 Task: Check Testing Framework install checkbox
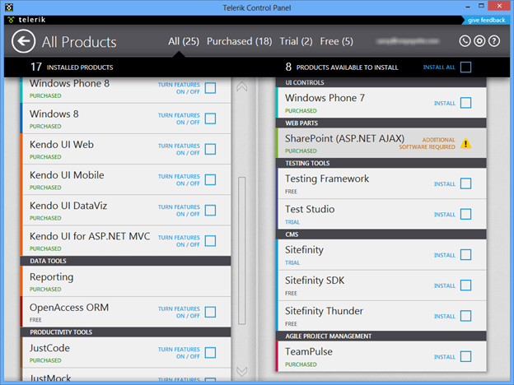coord(466,183)
